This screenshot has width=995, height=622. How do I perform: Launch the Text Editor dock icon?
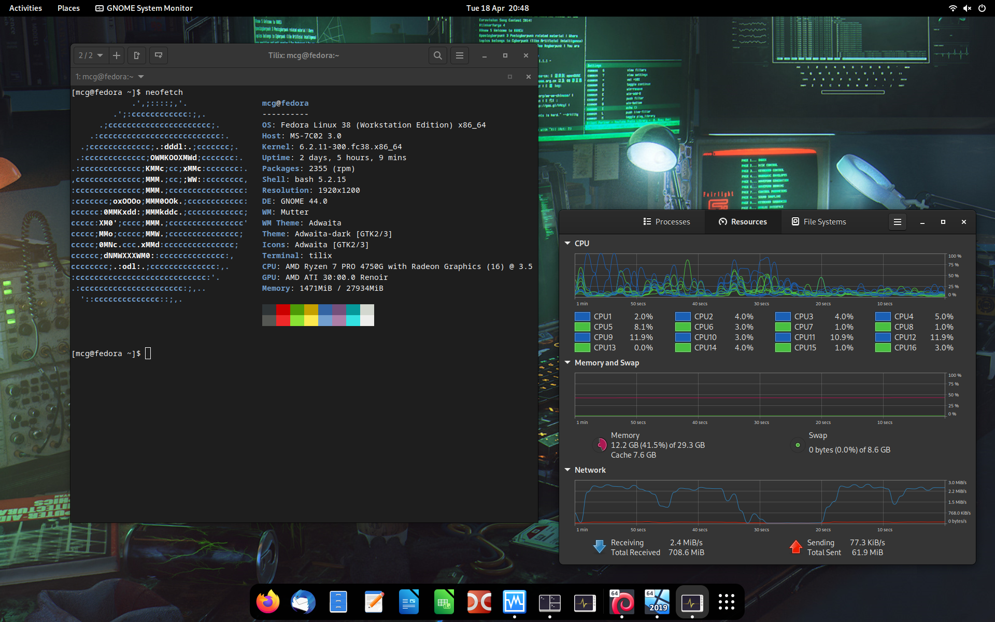[374, 602]
